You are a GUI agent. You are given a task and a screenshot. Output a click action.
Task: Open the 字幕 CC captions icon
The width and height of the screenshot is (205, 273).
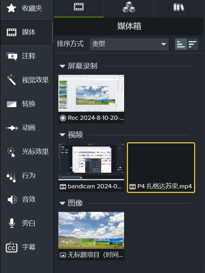(11, 247)
